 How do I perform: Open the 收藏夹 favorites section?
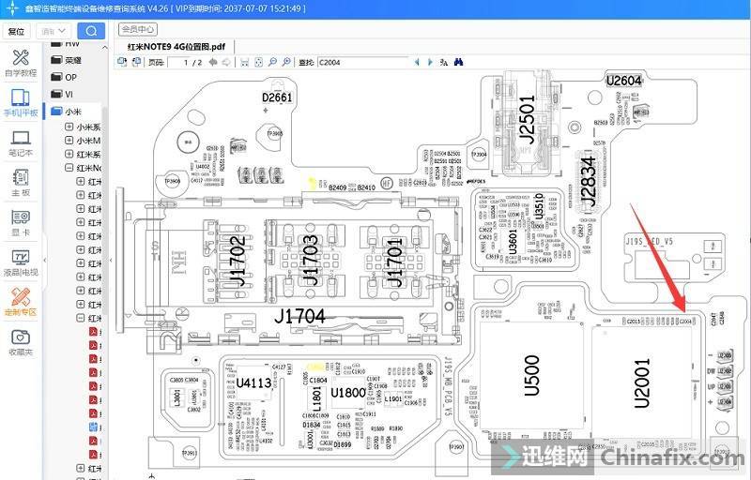(x=21, y=341)
